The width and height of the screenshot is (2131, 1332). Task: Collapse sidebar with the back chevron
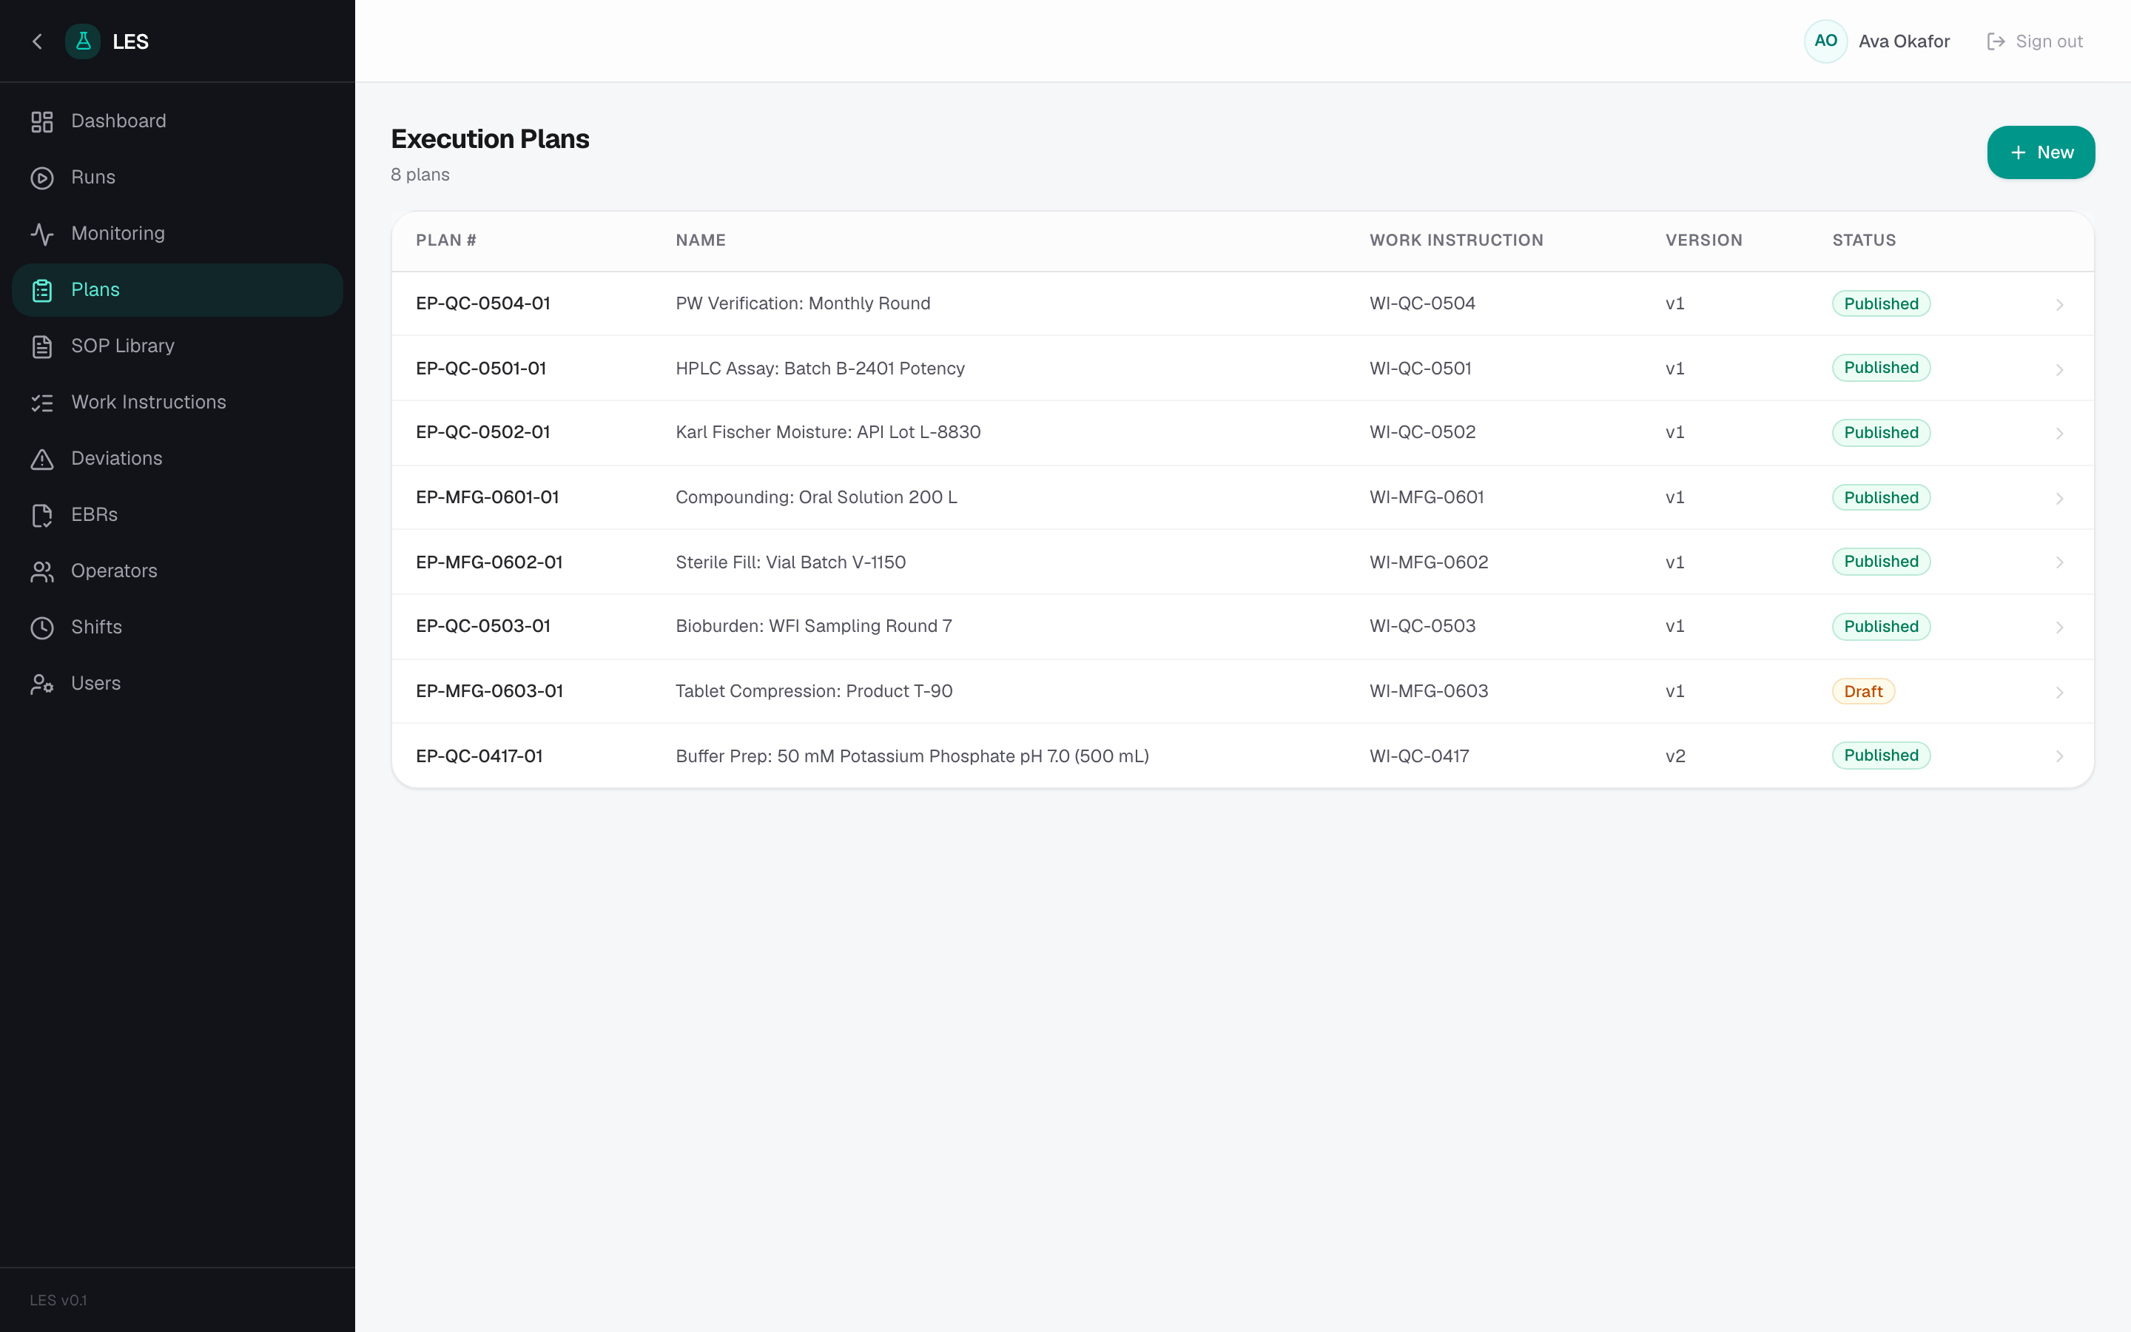pyautogui.click(x=37, y=41)
